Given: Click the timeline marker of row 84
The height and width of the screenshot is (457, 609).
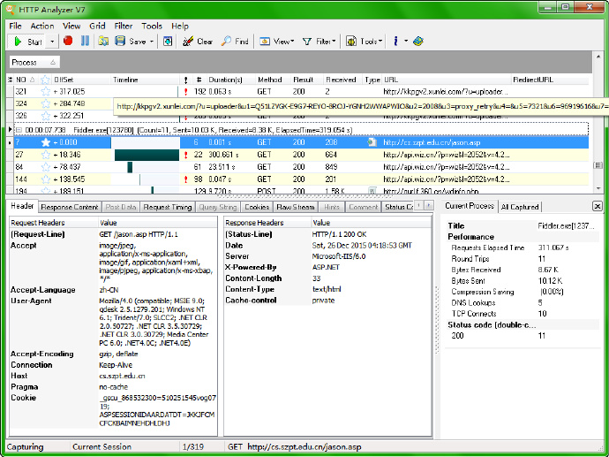Looking at the screenshot, I should point(130,167).
